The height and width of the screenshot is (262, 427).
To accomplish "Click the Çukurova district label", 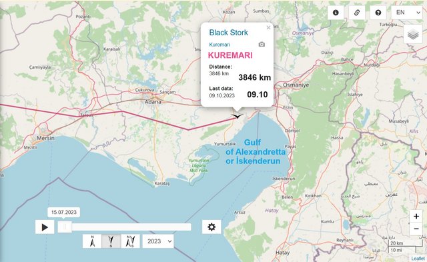I will (x=145, y=90).
